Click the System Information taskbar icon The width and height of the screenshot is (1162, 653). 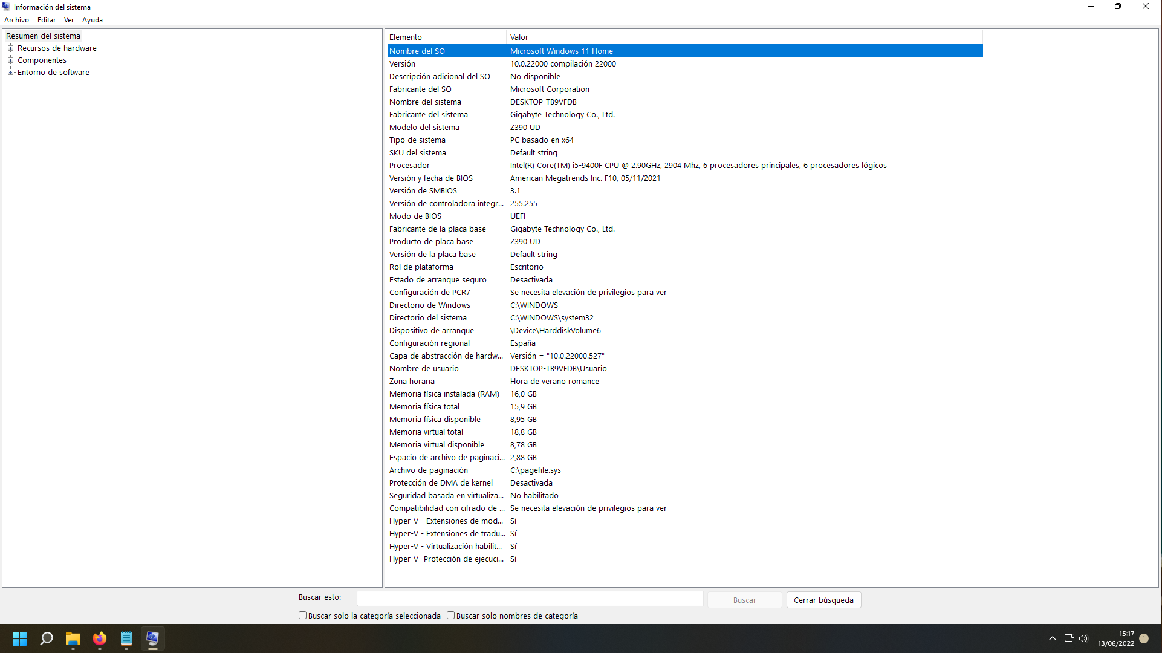point(152,638)
